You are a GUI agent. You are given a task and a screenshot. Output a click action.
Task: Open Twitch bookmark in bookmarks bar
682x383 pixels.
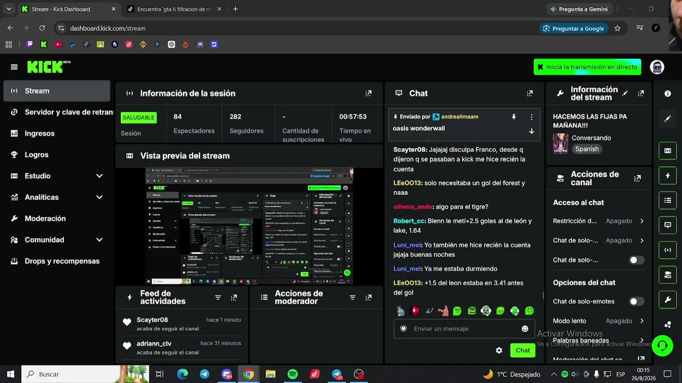(x=29, y=45)
